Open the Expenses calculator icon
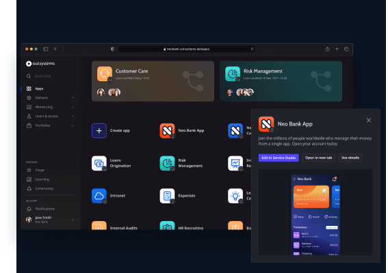 pos(167,196)
